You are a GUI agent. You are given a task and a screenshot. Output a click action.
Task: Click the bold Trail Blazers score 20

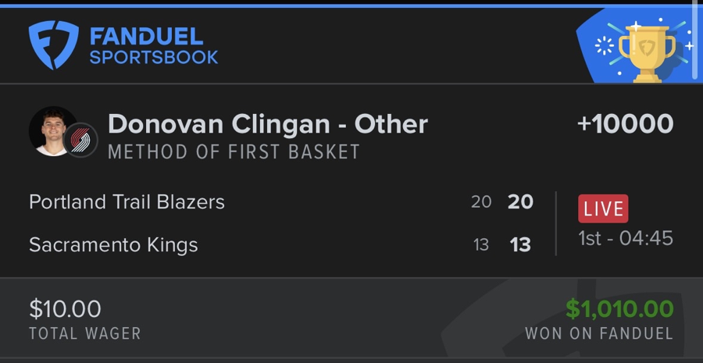coord(520,202)
